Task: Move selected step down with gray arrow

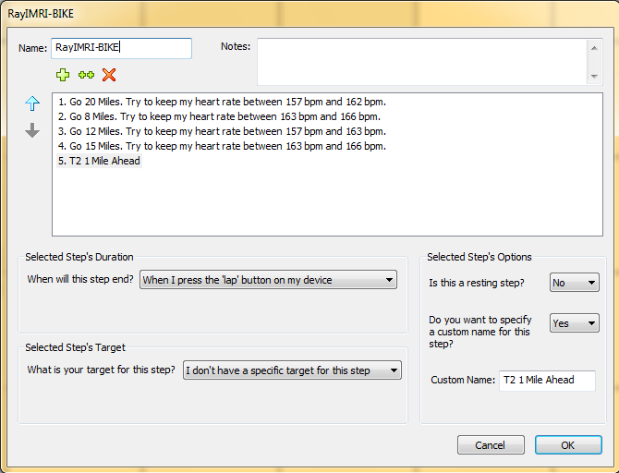Action: 32,130
